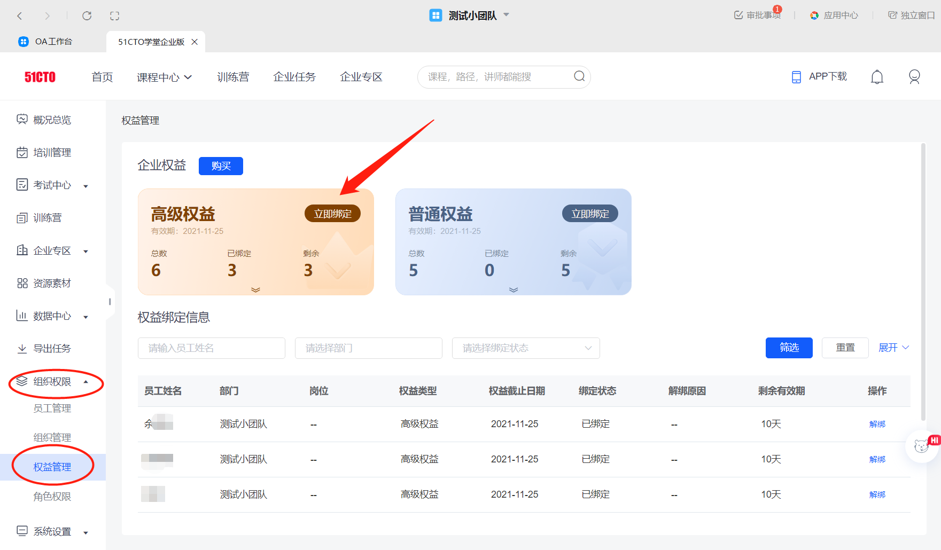Image resolution: width=941 pixels, height=550 pixels.
Task: Open 概况总览 in the sidebar
Action: [x=44, y=120]
